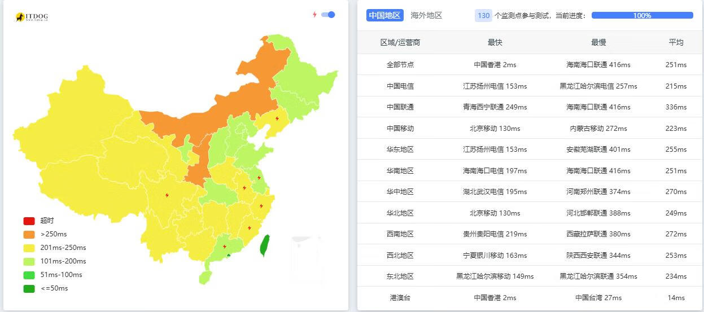Click the 平均 column header
The width and height of the screenshot is (704, 312).
pos(676,42)
